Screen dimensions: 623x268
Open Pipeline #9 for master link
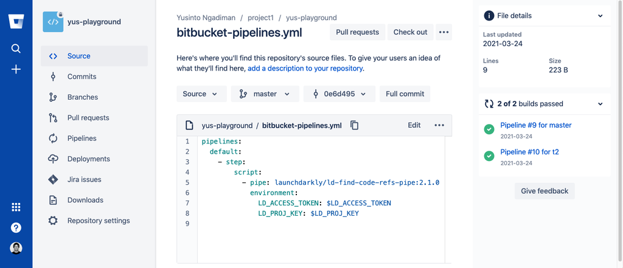click(535, 125)
